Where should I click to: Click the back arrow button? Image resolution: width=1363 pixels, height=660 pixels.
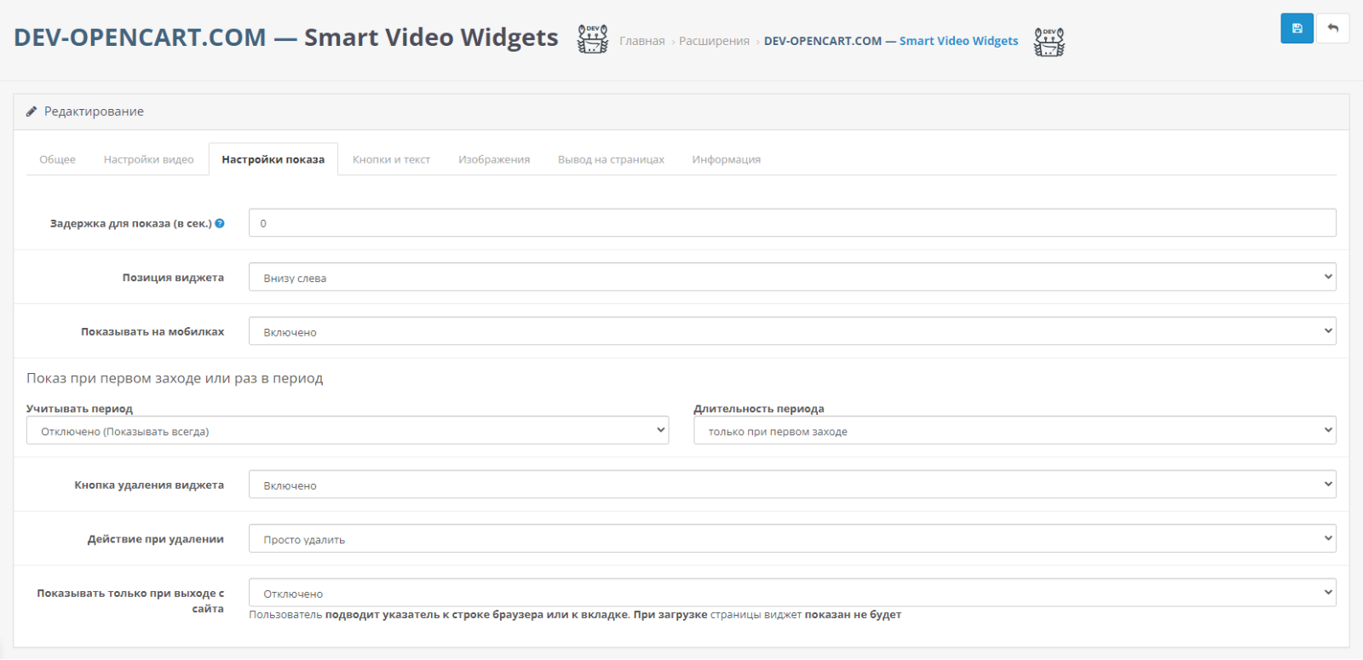coord(1332,28)
